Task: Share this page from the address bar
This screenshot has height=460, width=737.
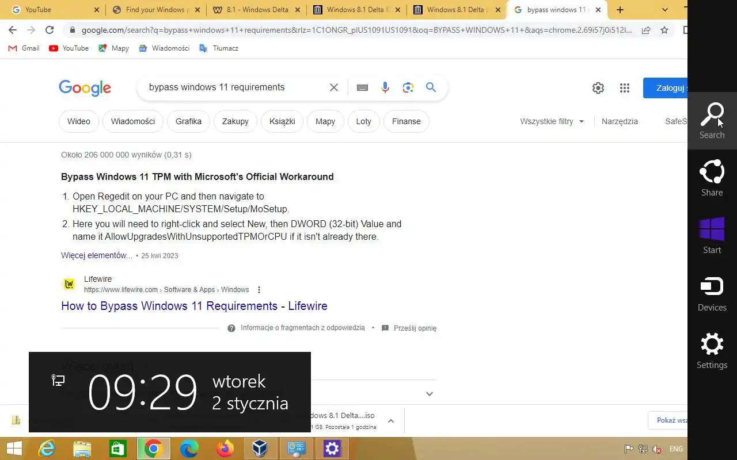Action: tap(646, 30)
